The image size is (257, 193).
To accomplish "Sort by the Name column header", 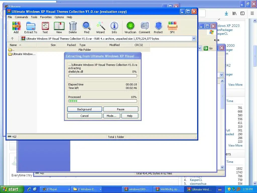I will 22,45.
